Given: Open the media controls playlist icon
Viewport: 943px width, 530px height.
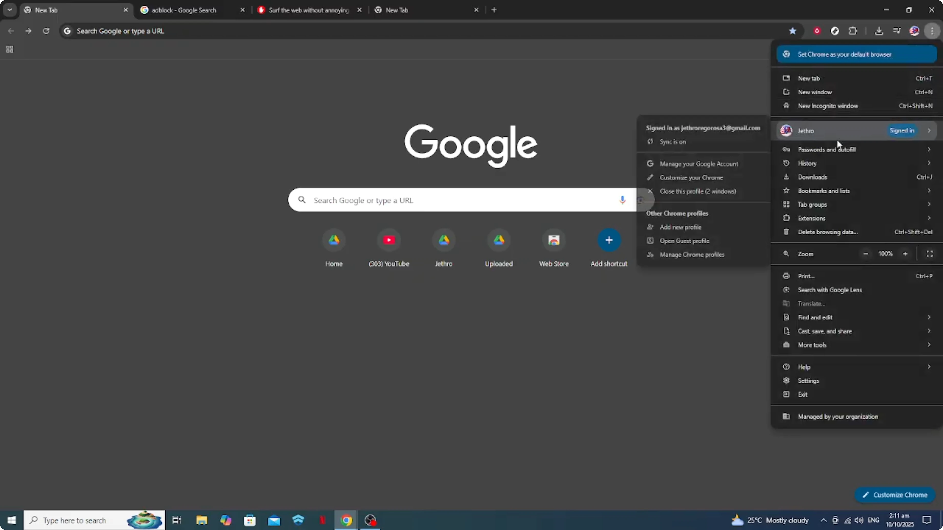Looking at the screenshot, I should [x=897, y=31].
